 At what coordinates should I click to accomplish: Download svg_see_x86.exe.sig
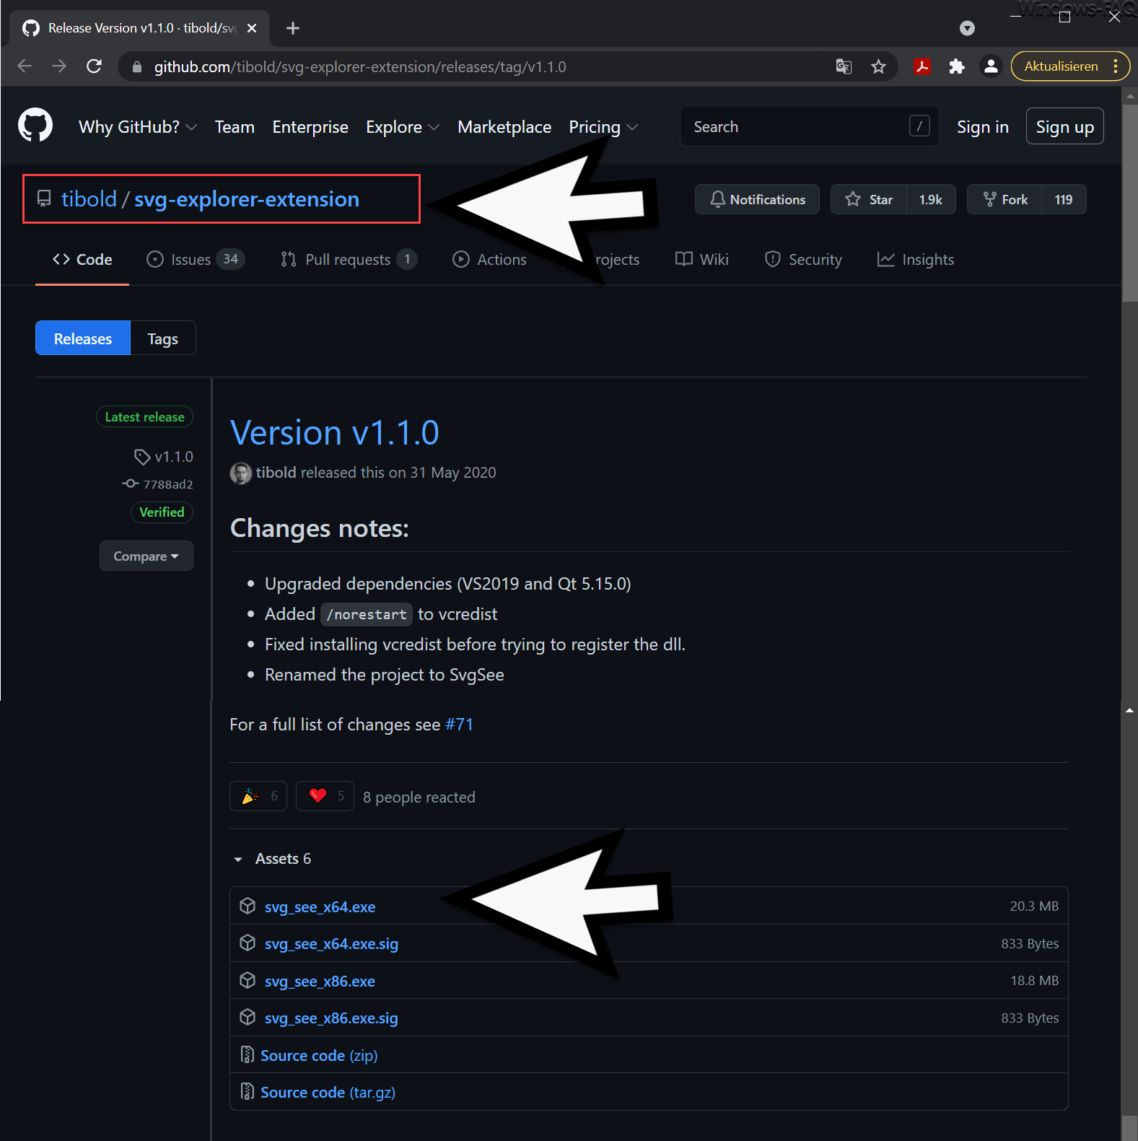pos(331,1018)
